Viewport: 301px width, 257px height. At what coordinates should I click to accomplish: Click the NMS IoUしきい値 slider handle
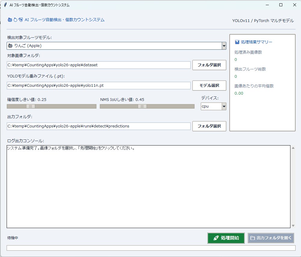pos(142,106)
